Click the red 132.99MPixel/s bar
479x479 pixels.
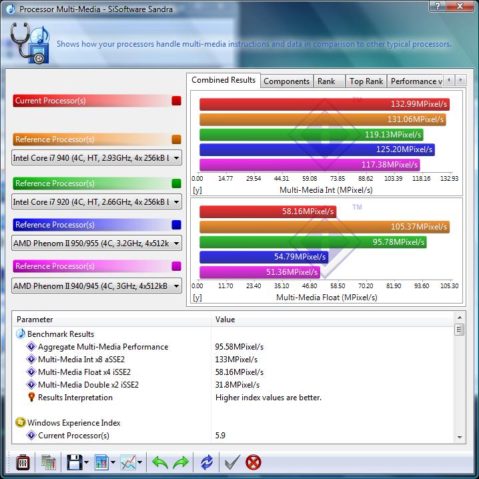(x=324, y=104)
